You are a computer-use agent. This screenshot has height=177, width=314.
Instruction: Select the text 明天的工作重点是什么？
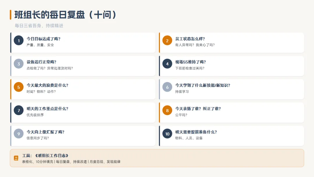(x=47, y=109)
